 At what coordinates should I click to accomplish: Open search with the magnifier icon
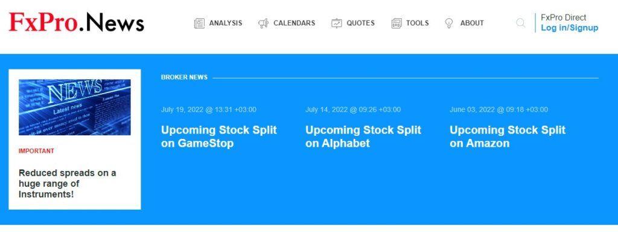tap(521, 23)
